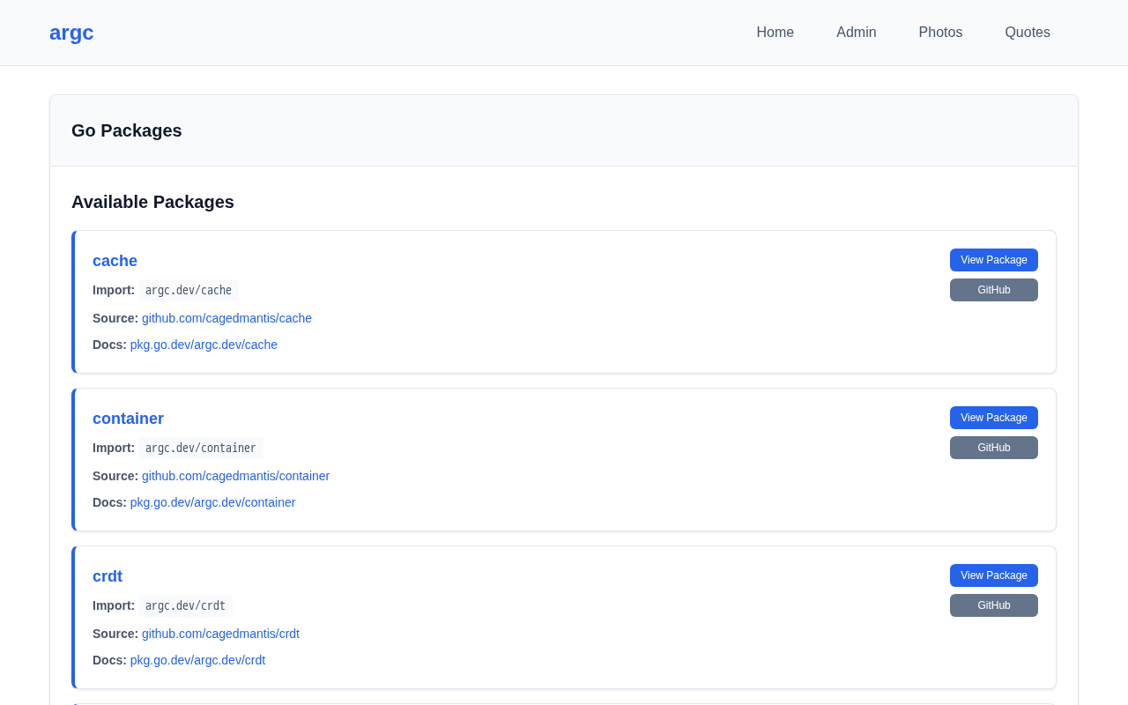
Task: Open the Admin page
Action: pyautogui.click(x=856, y=33)
